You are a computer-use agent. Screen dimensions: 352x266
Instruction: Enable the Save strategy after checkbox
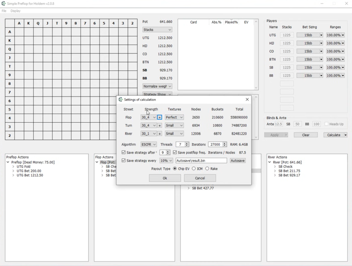click(123, 152)
